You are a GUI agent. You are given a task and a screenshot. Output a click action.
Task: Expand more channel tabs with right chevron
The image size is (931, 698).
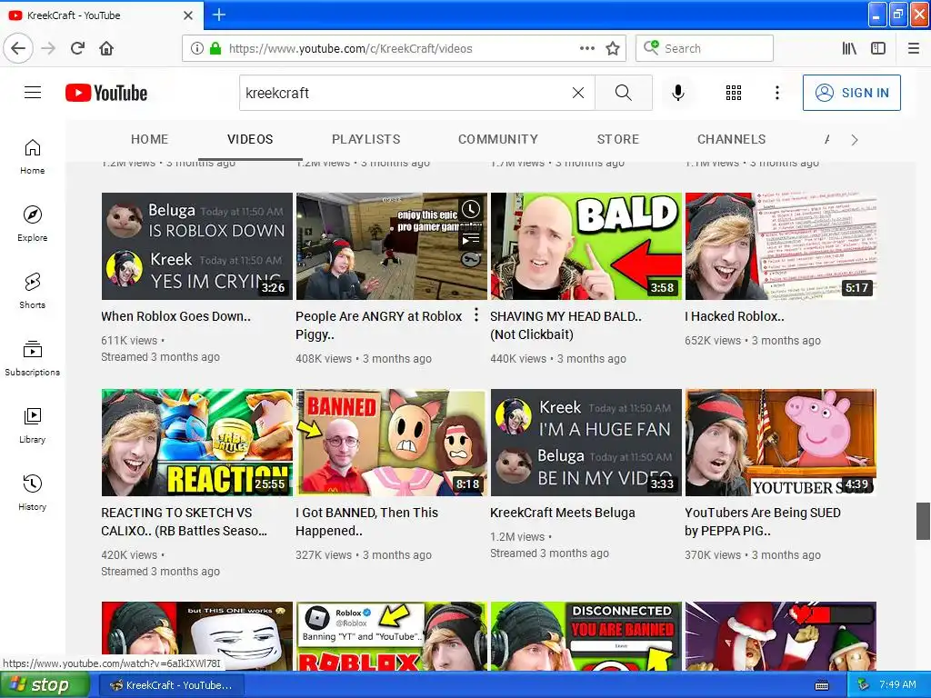(855, 139)
